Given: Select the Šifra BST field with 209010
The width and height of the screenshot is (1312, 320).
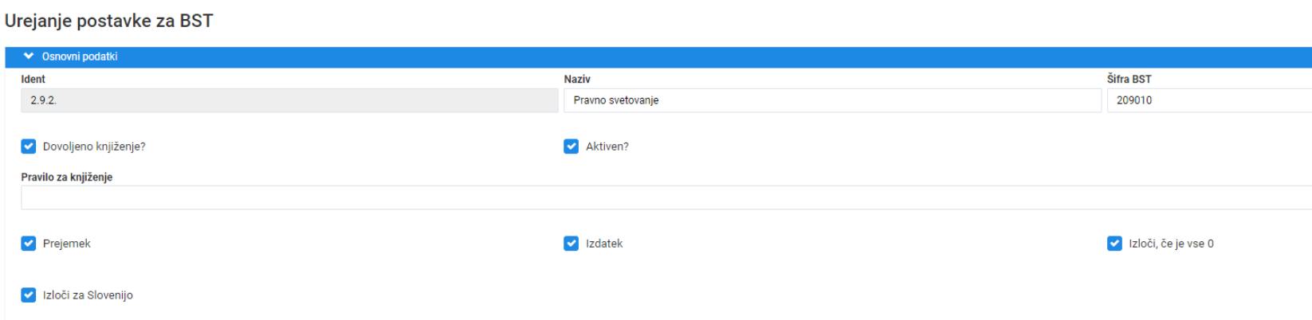Looking at the screenshot, I should (1209, 100).
